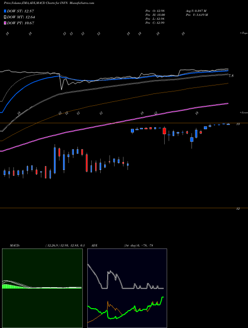
Task: Click the '<Tops' axis label
Action: coord(244,33)
